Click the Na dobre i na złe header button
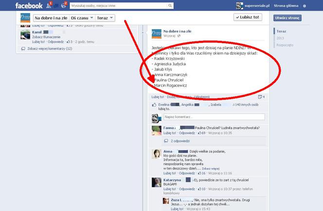The height and width of the screenshot is (211, 323). [x=51, y=18]
